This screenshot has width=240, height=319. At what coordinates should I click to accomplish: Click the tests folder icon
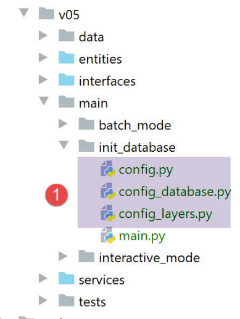66,300
